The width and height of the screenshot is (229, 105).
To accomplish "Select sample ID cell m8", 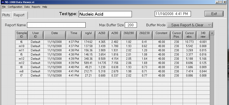I will click(x=21, y=72).
